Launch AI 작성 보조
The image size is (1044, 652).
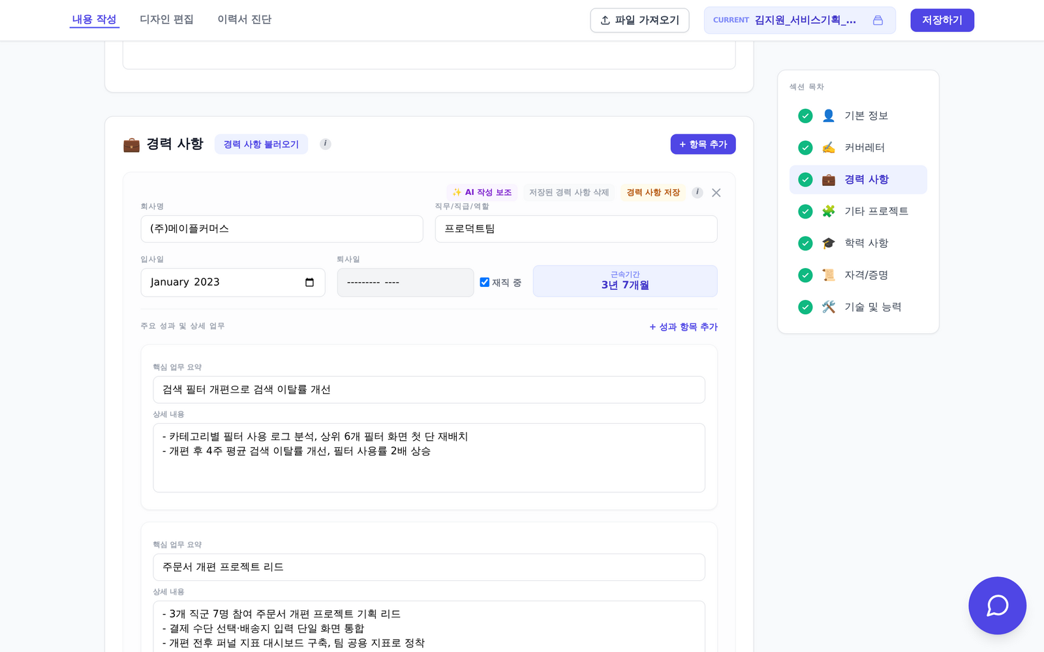[482, 192]
